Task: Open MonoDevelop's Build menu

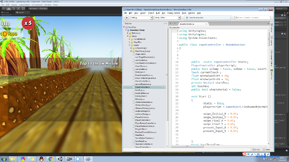Action: coord(158,13)
